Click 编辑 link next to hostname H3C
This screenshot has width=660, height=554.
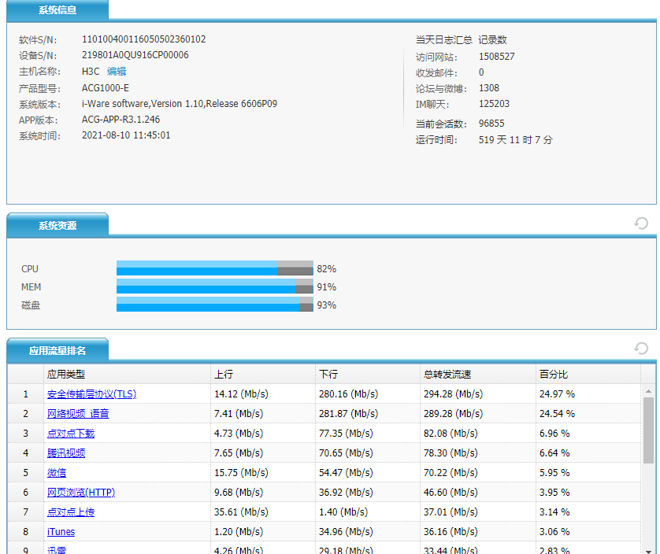pos(117,72)
